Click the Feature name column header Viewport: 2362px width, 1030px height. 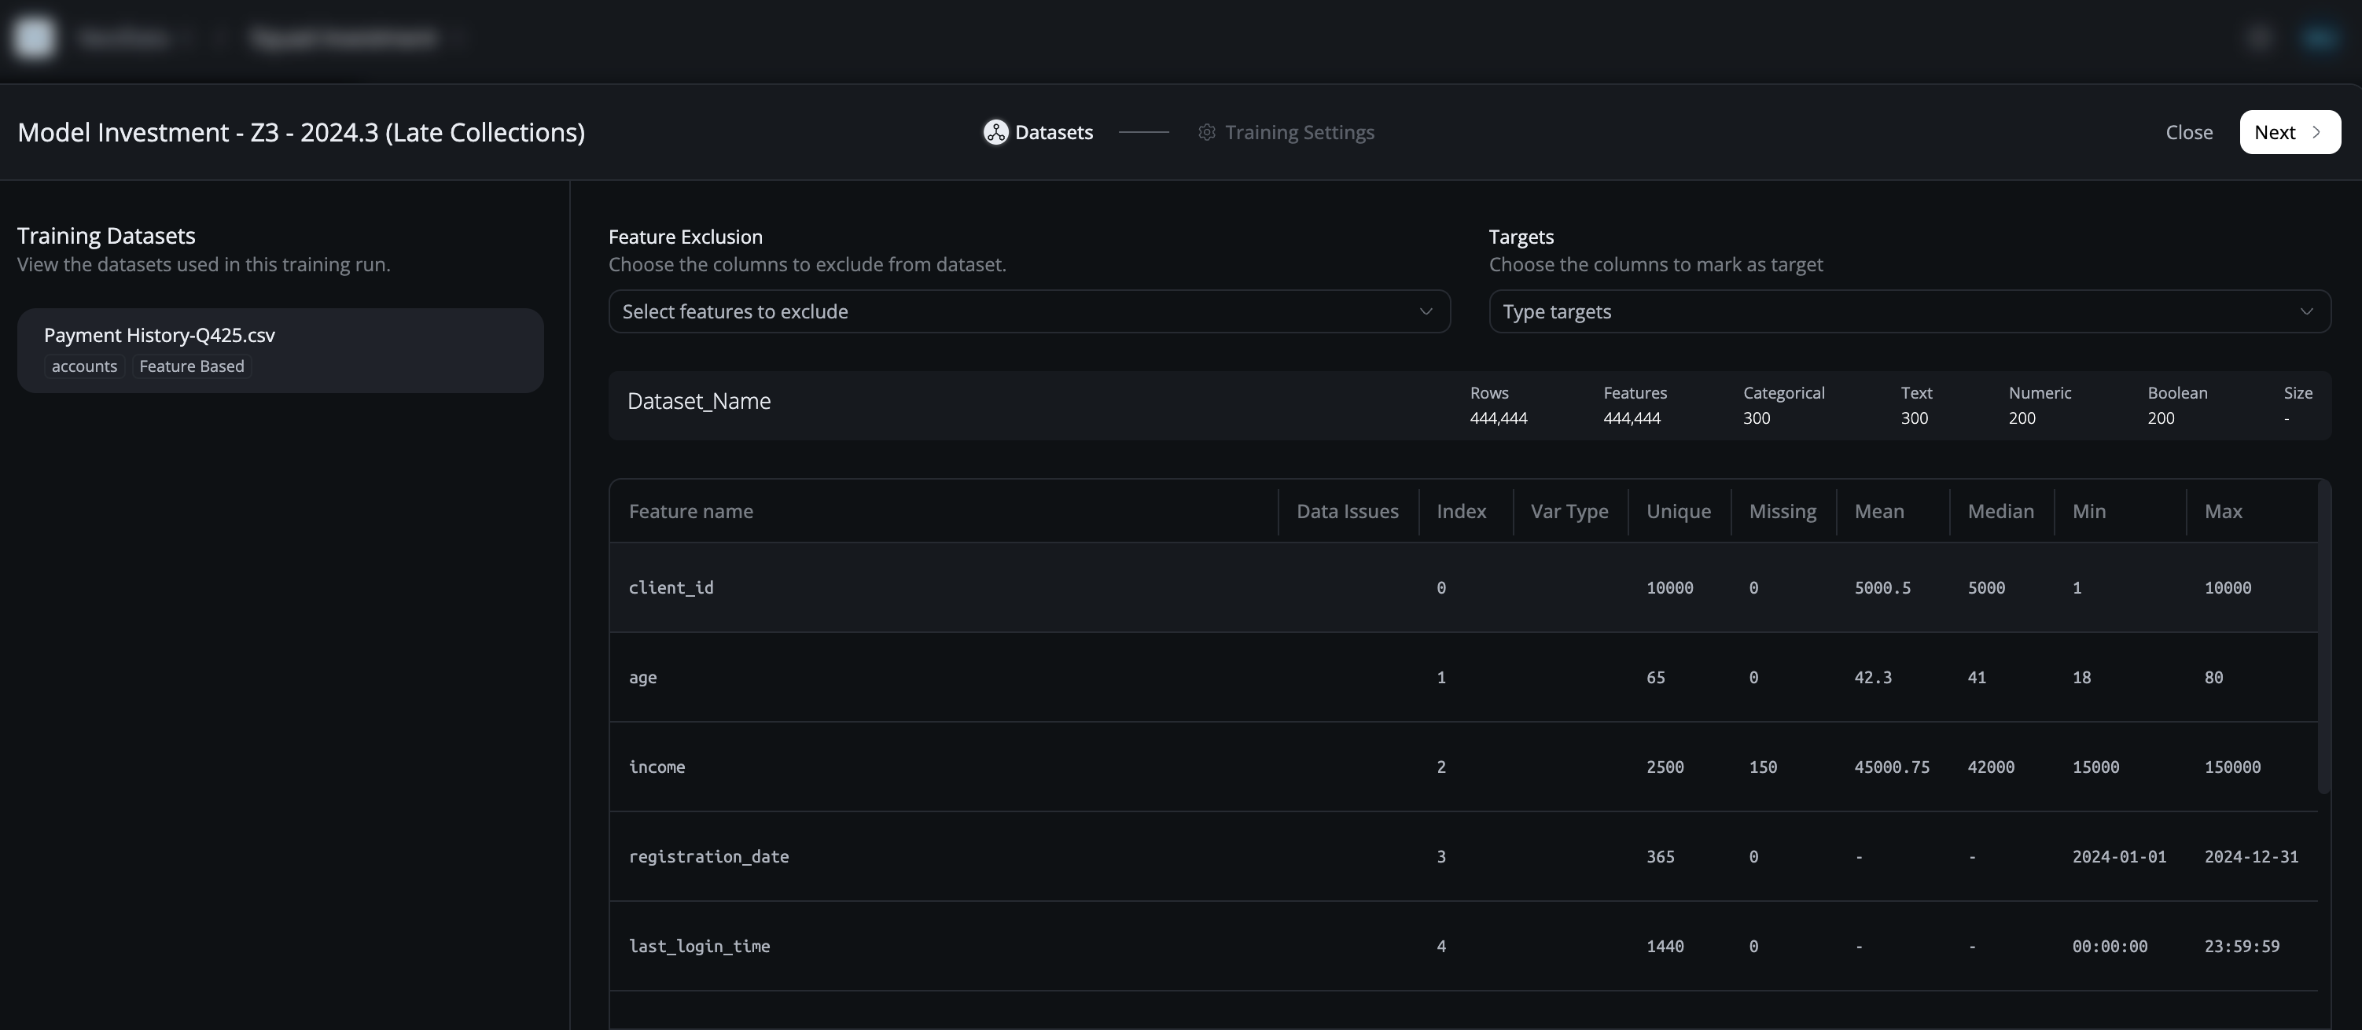point(690,511)
